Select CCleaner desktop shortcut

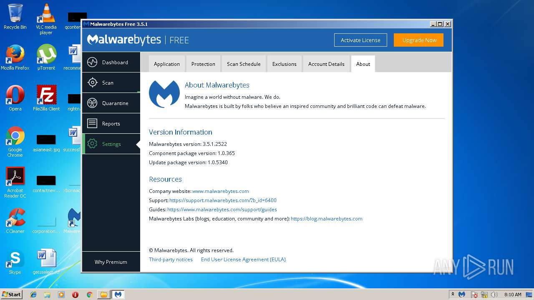(15, 221)
